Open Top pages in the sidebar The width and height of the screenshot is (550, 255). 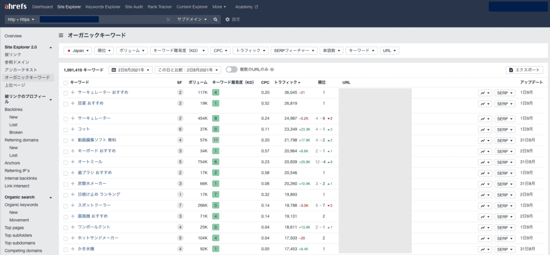tap(15, 228)
